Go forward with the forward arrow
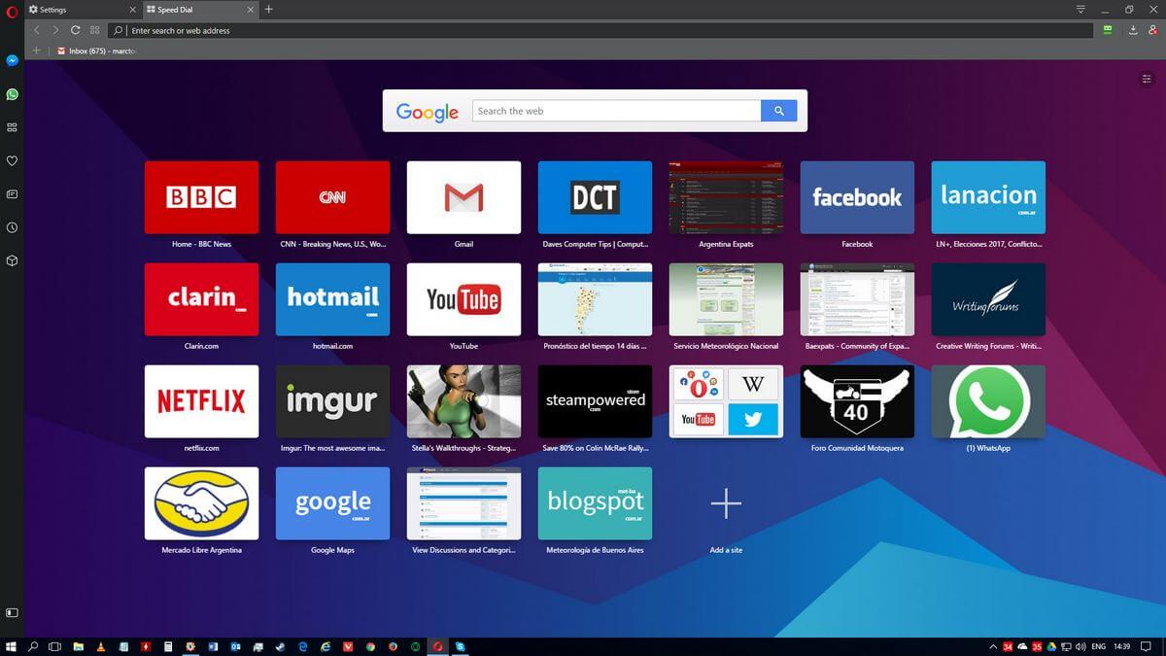 tap(55, 30)
